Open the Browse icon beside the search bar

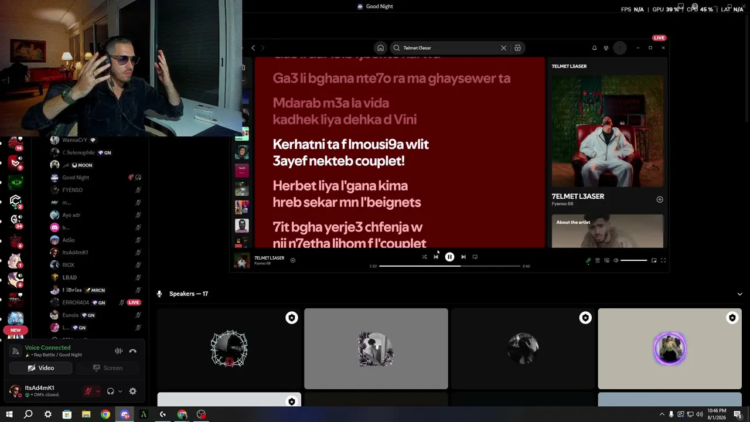[518, 48]
